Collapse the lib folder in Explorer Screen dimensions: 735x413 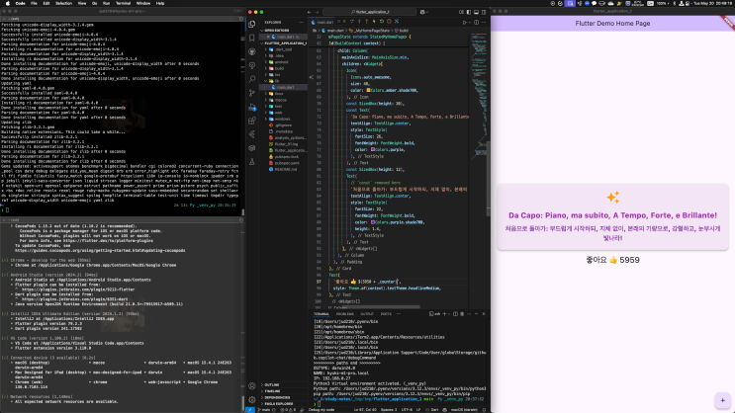click(x=277, y=81)
